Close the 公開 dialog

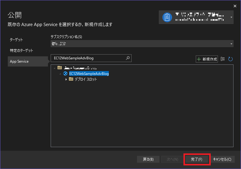pos(235,6)
